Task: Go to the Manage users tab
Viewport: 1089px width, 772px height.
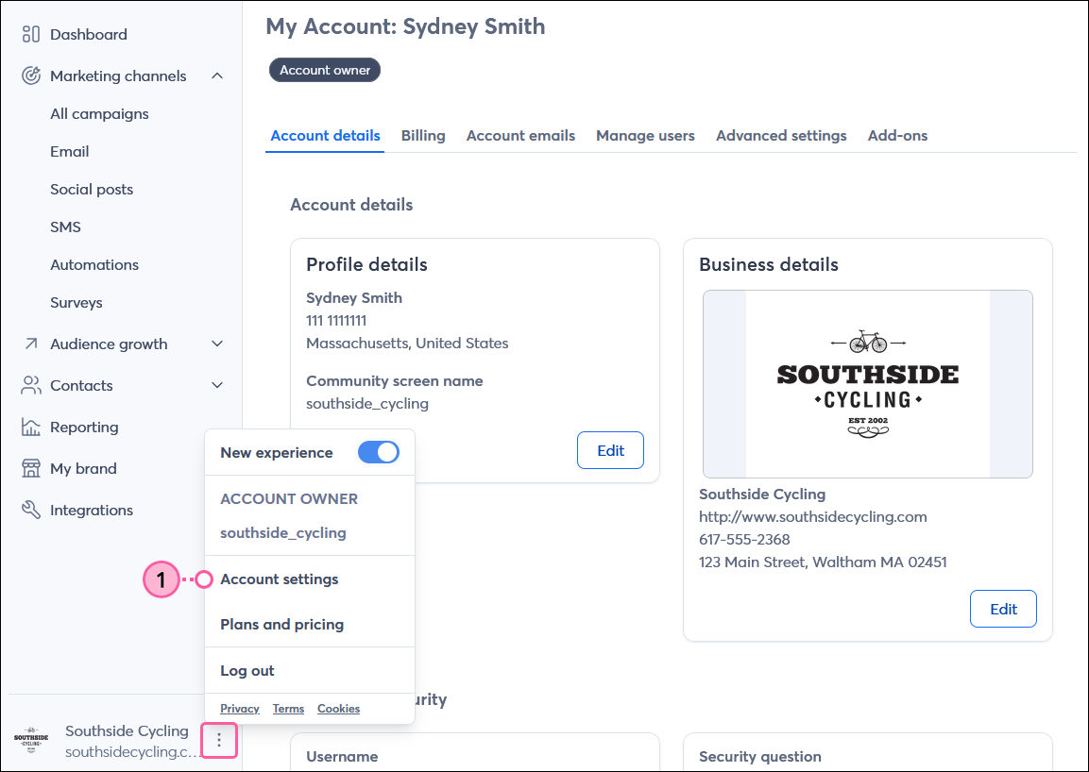Action: point(645,135)
